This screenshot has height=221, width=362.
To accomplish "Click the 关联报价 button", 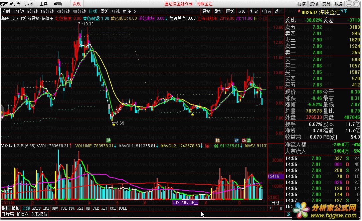I will point(39,214).
